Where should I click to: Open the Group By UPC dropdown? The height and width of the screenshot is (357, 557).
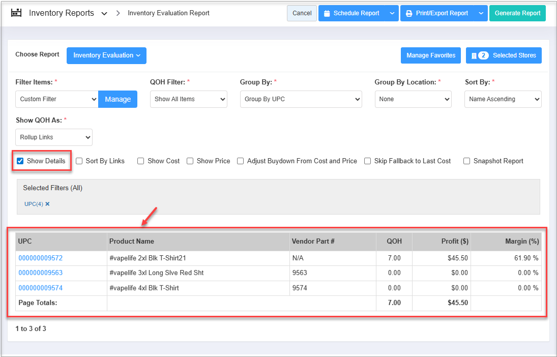(x=301, y=99)
